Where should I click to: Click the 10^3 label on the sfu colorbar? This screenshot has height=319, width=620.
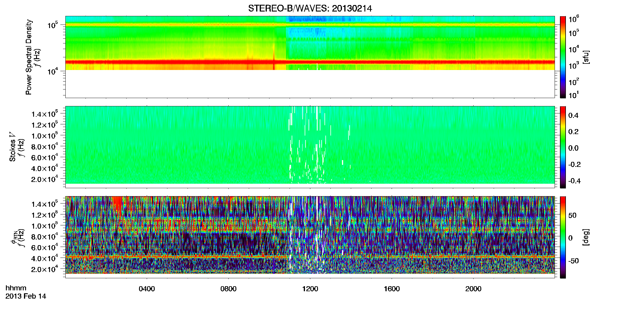point(574,66)
